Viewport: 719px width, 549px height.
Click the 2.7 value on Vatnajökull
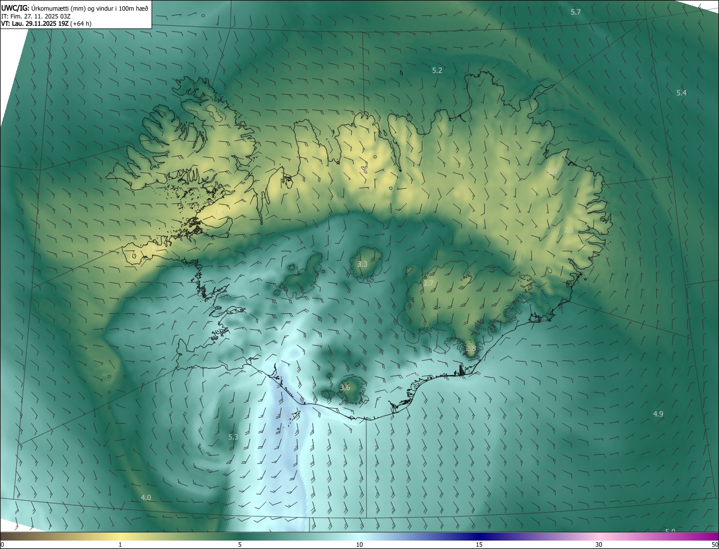coord(429,283)
